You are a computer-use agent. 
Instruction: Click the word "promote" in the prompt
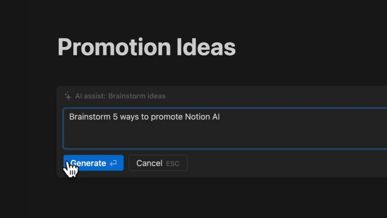point(167,117)
